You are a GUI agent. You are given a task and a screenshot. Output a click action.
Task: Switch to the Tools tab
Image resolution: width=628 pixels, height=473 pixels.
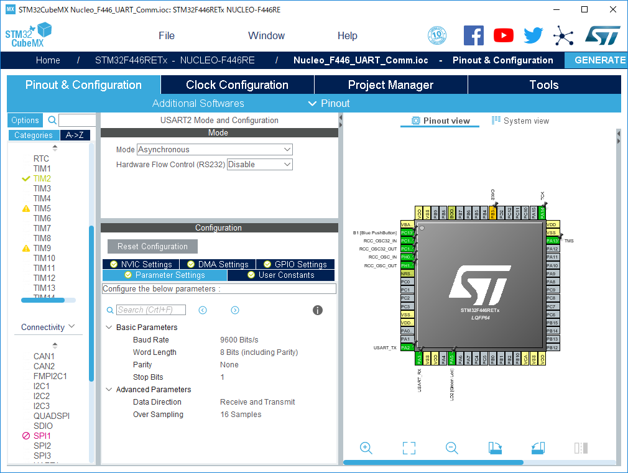click(x=544, y=85)
